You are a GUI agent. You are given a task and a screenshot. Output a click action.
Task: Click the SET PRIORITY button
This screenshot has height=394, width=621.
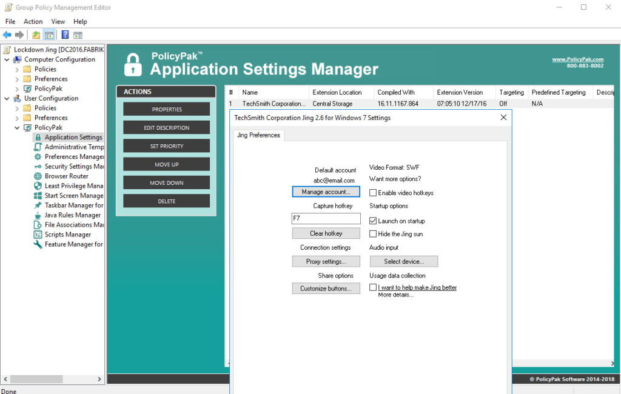click(x=166, y=146)
